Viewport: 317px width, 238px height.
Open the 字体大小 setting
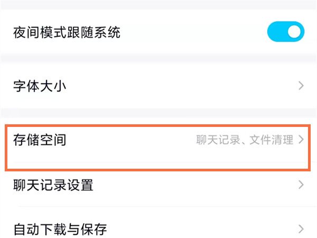point(40,86)
